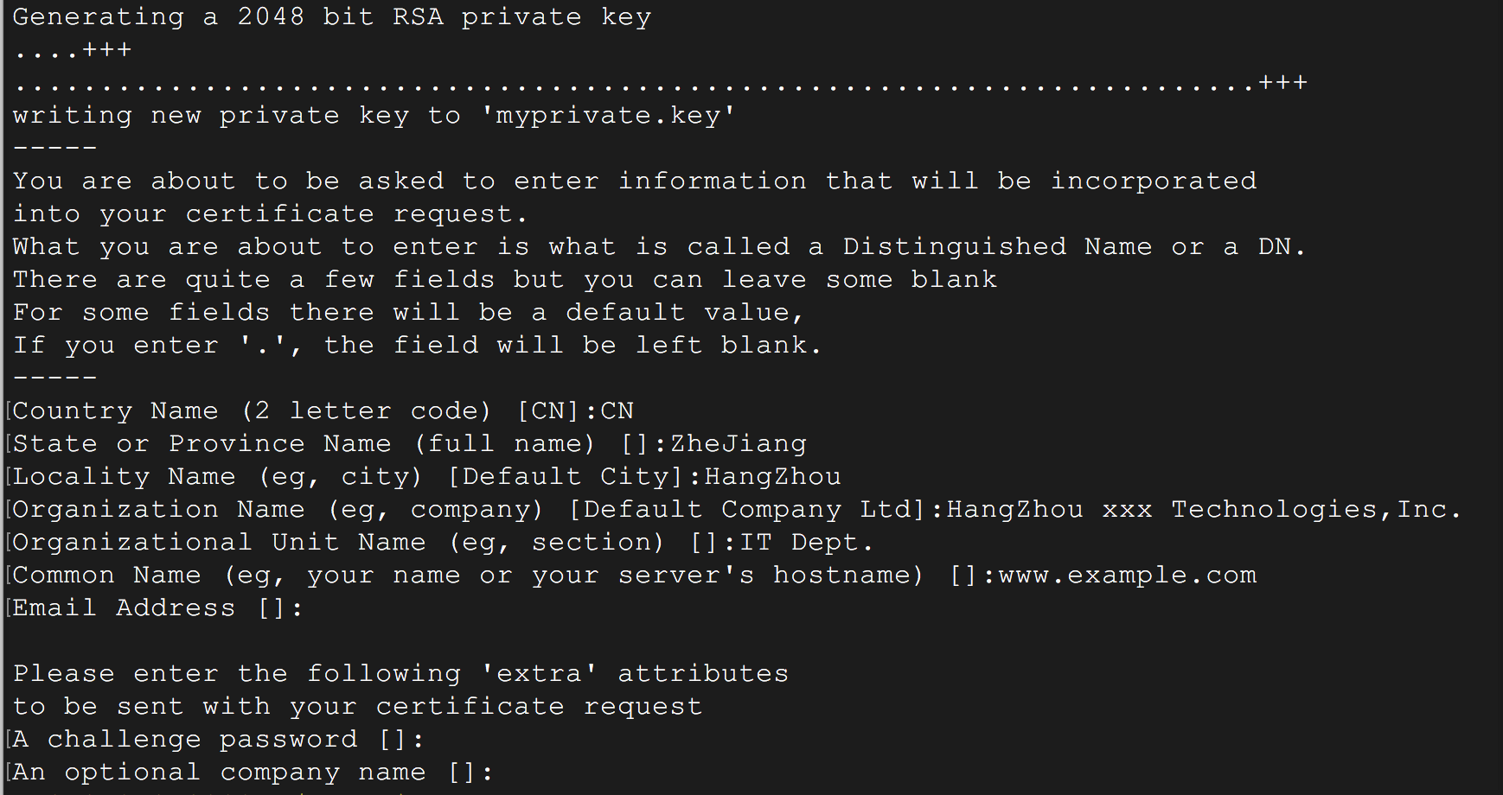Click the words "Distinguished Name"

click(x=997, y=247)
